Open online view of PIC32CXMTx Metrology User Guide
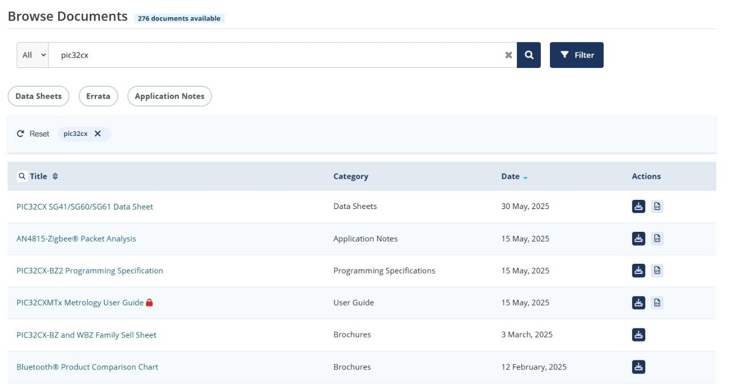The height and width of the screenshot is (390, 731). pyautogui.click(x=657, y=302)
